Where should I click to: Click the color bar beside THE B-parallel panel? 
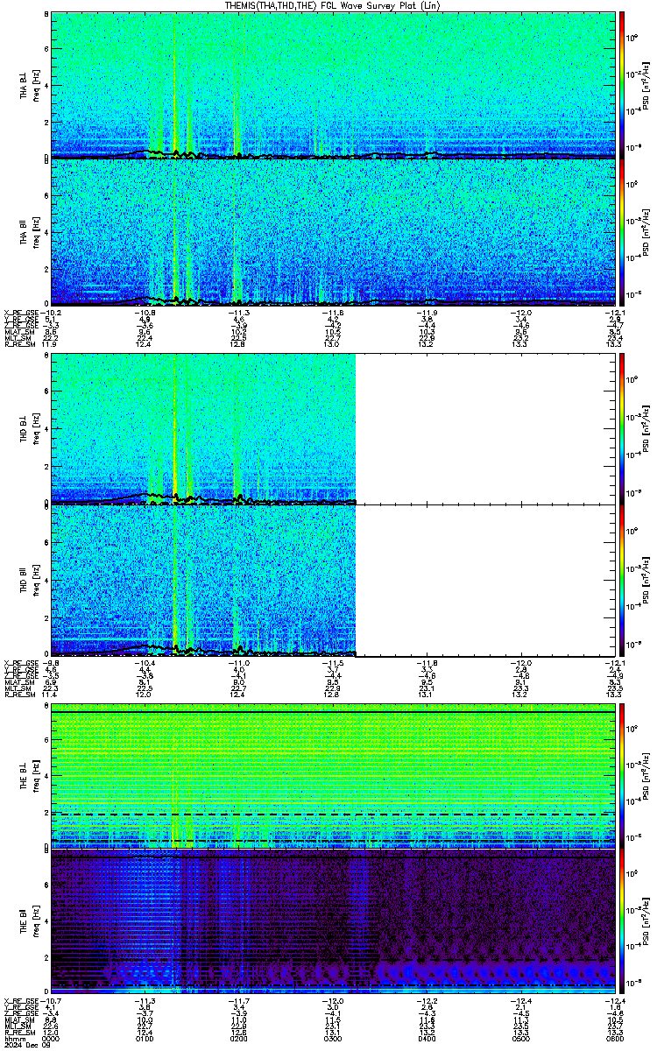(622, 921)
